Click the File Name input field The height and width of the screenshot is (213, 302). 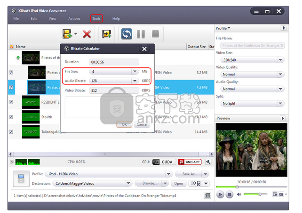click(x=252, y=46)
